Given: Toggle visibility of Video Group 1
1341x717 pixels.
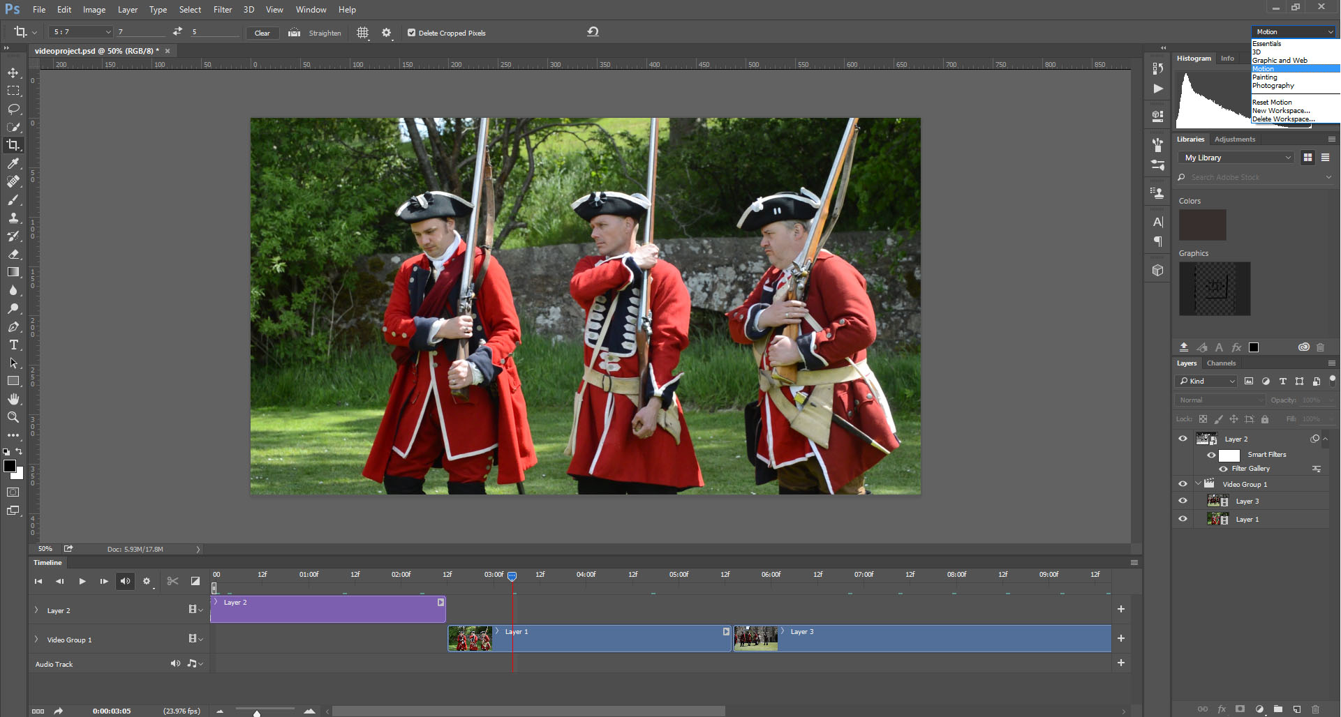Looking at the screenshot, I should pyautogui.click(x=1183, y=484).
